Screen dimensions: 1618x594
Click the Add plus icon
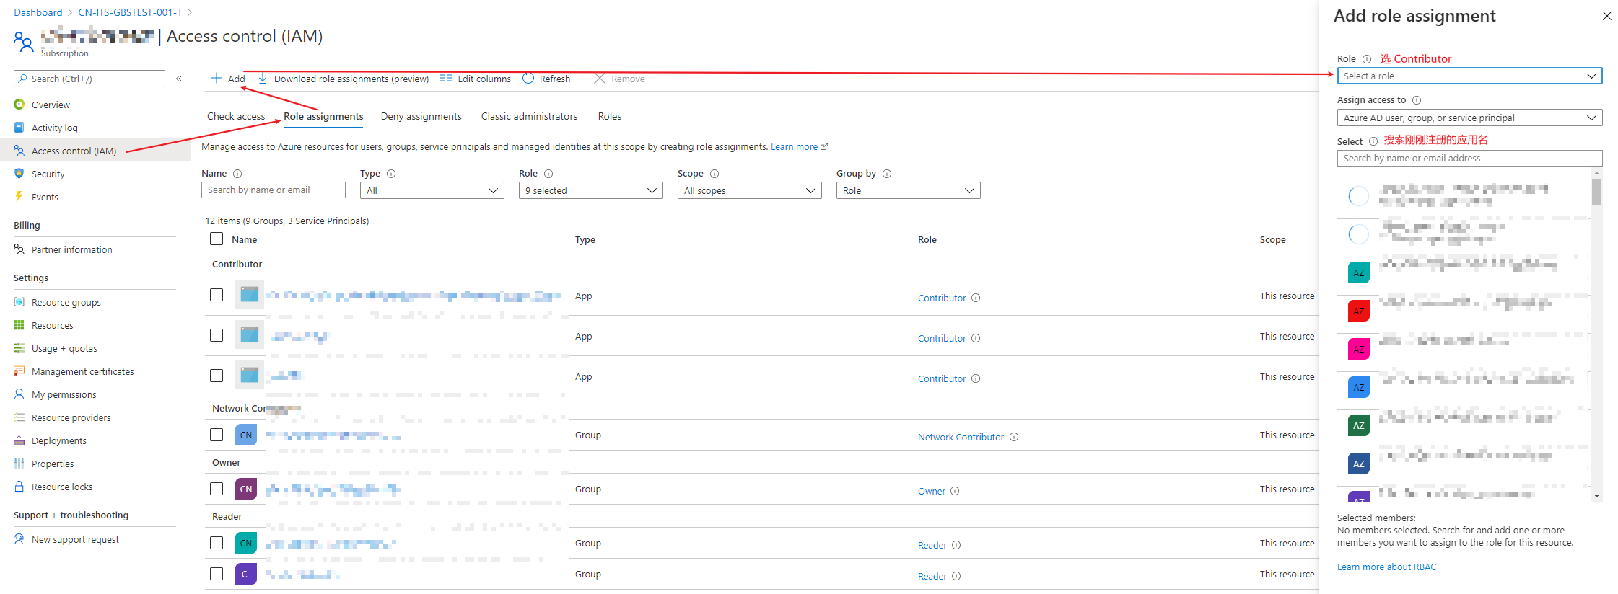tap(217, 78)
